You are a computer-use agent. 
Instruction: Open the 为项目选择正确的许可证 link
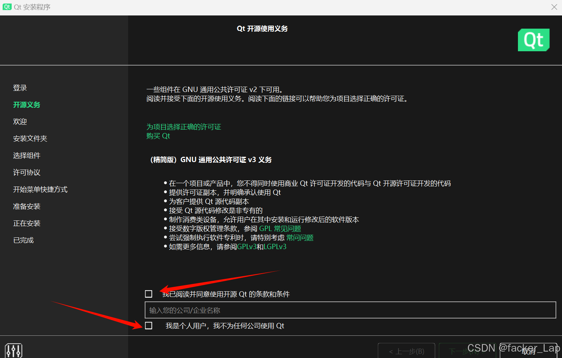click(184, 127)
